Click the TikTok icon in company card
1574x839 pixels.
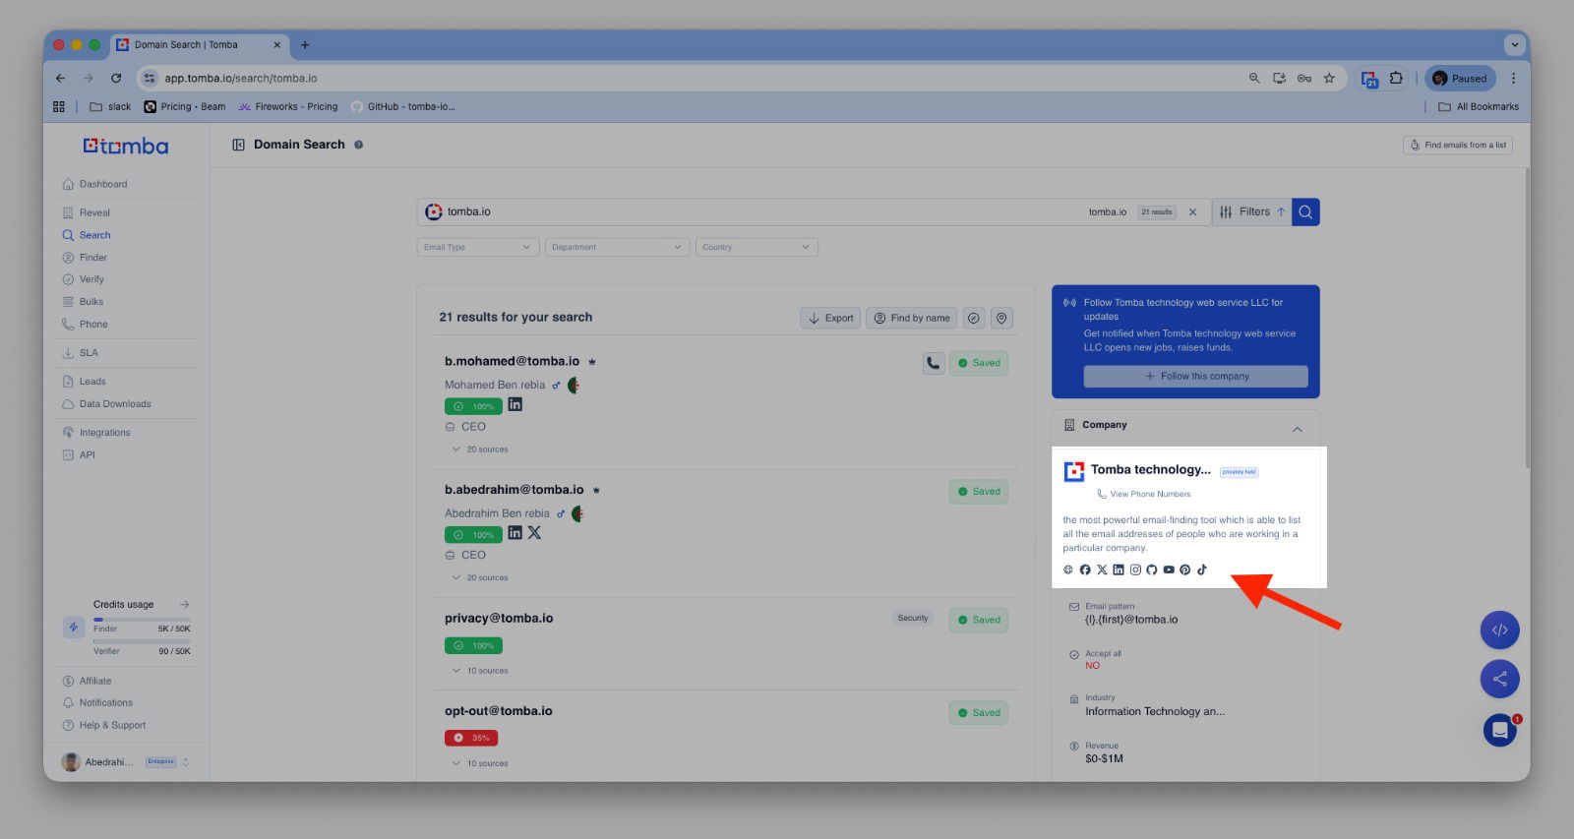pos(1202,569)
